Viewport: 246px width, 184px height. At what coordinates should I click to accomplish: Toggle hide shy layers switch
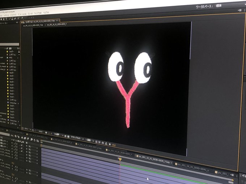(x=22, y=138)
